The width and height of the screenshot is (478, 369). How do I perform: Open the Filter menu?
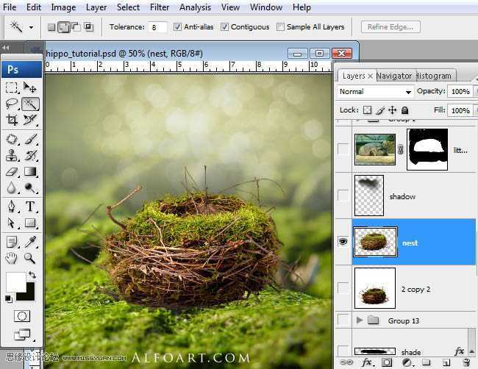[x=160, y=7]
